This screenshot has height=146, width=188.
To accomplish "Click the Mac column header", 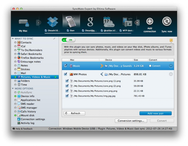I will 84,60.
